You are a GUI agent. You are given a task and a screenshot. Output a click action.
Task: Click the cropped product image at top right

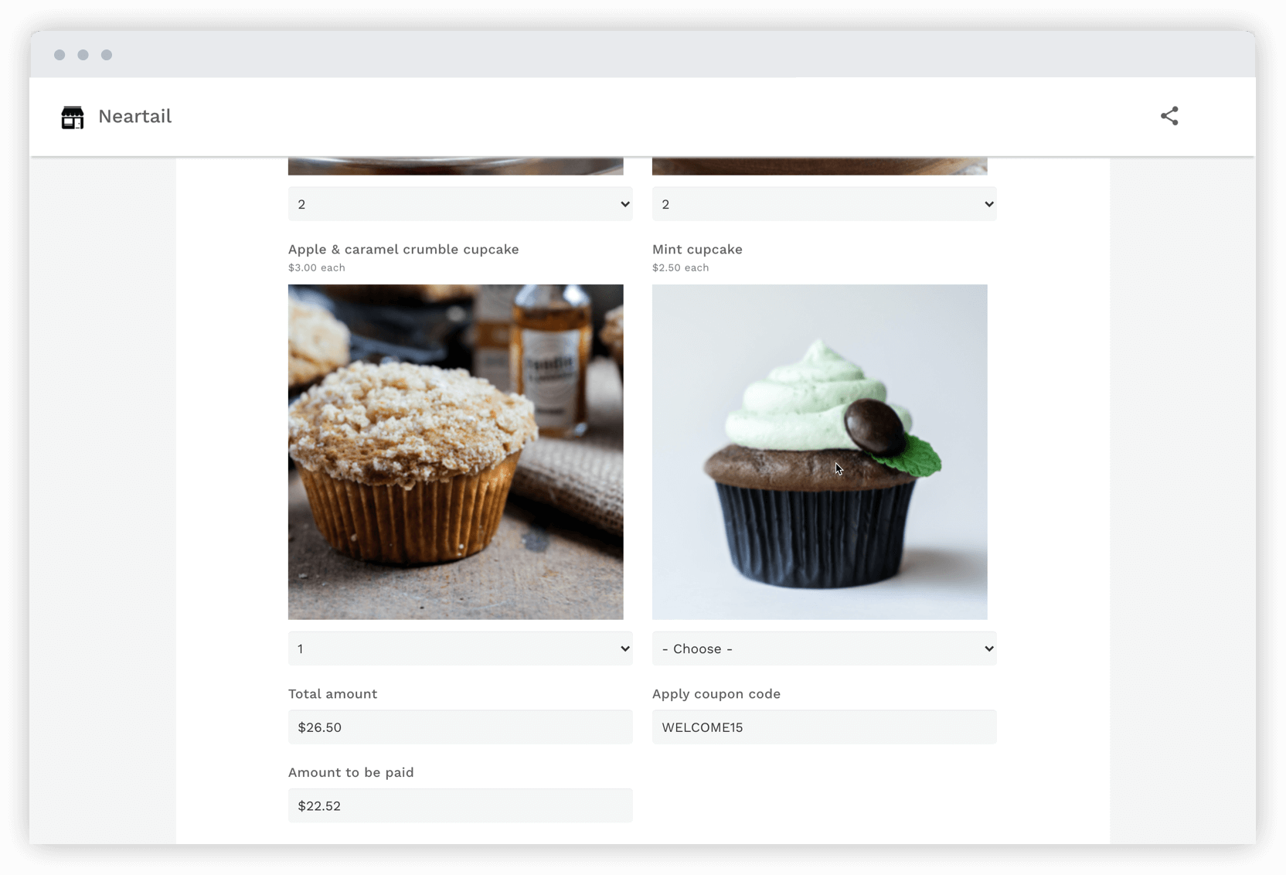819,166
